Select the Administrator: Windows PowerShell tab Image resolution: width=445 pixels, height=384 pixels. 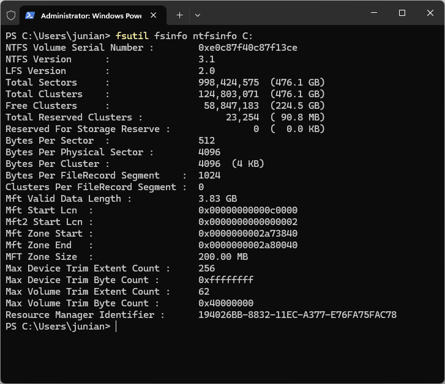[93, 15]
